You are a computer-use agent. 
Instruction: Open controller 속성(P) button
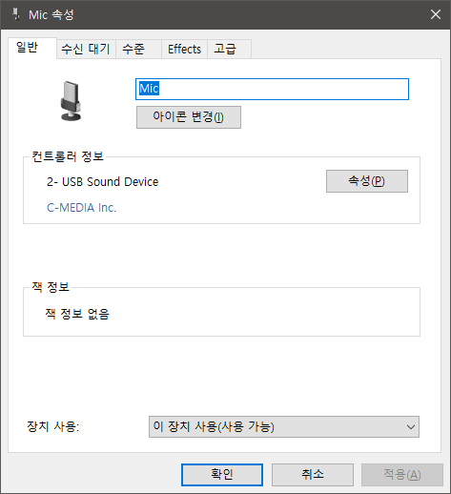pyautogui.click(x=367, y=181)
